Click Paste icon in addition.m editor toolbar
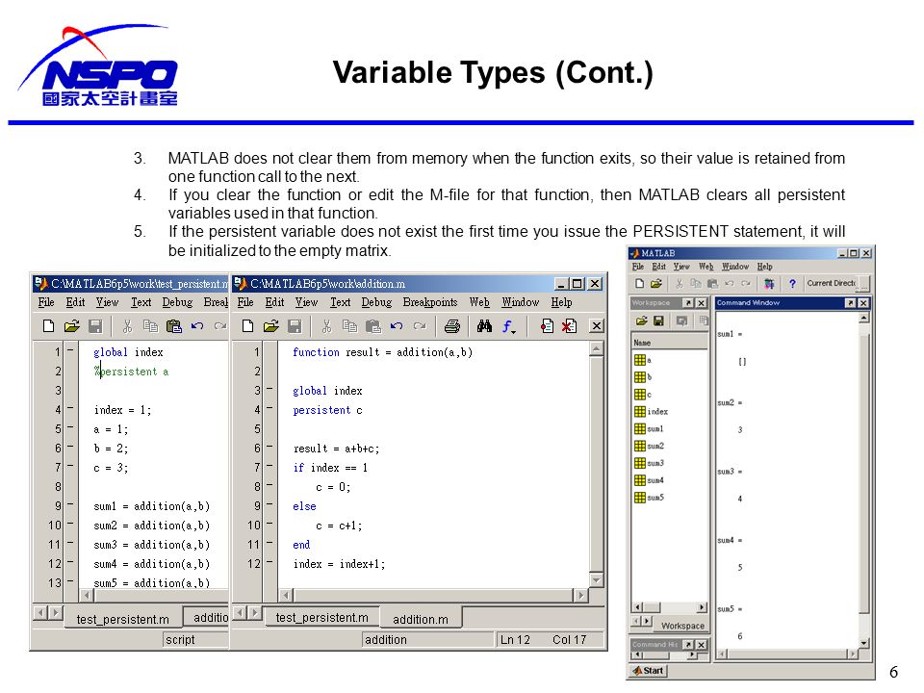The image size is (924, 693). [x=373, y=326]
